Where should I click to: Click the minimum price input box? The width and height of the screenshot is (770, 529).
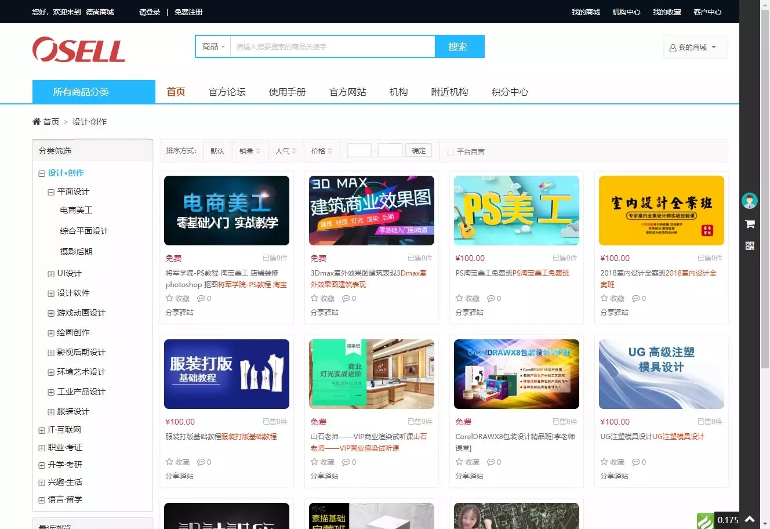[359, 150]
